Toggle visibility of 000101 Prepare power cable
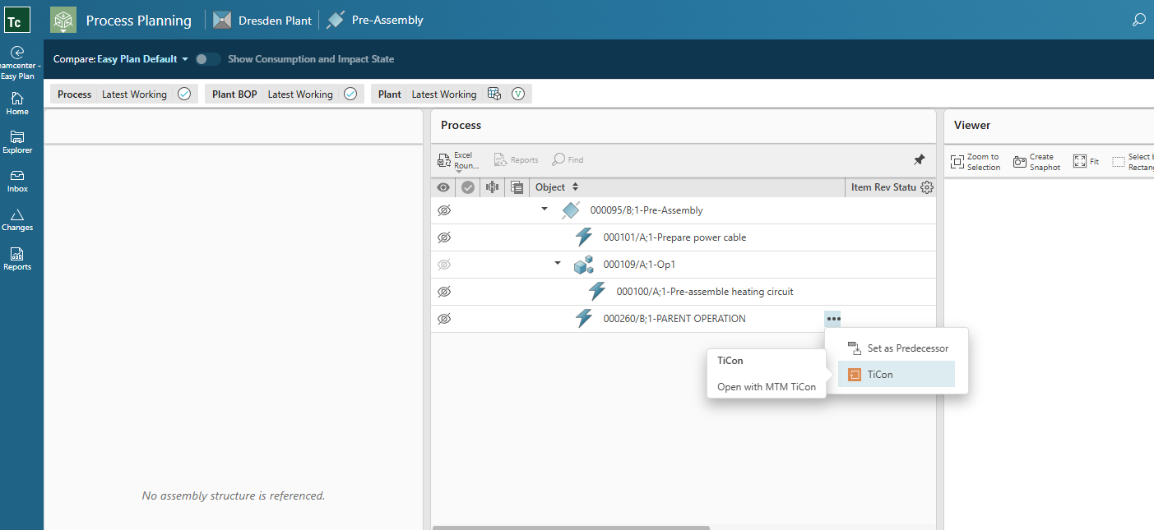The width and height of the screenshot is (1154, 530). click(444, 237)
